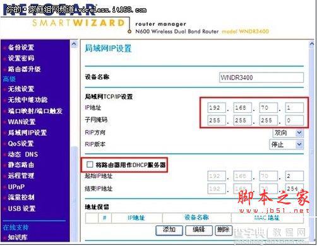Click the 编辑 button under 地址保留
317x246 pixels.
pos(199,230)
